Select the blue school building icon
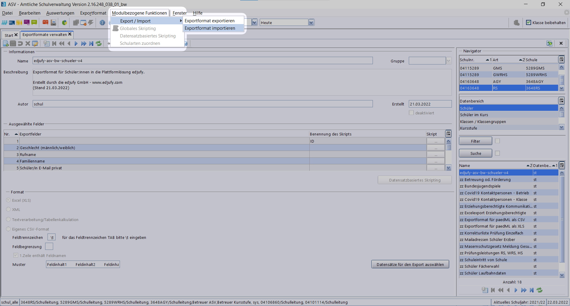This screenshot has height=306, width=570. 12,23
